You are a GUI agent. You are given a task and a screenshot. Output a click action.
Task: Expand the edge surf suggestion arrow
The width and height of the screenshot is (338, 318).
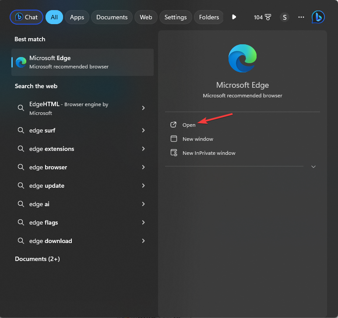[143, 130]
